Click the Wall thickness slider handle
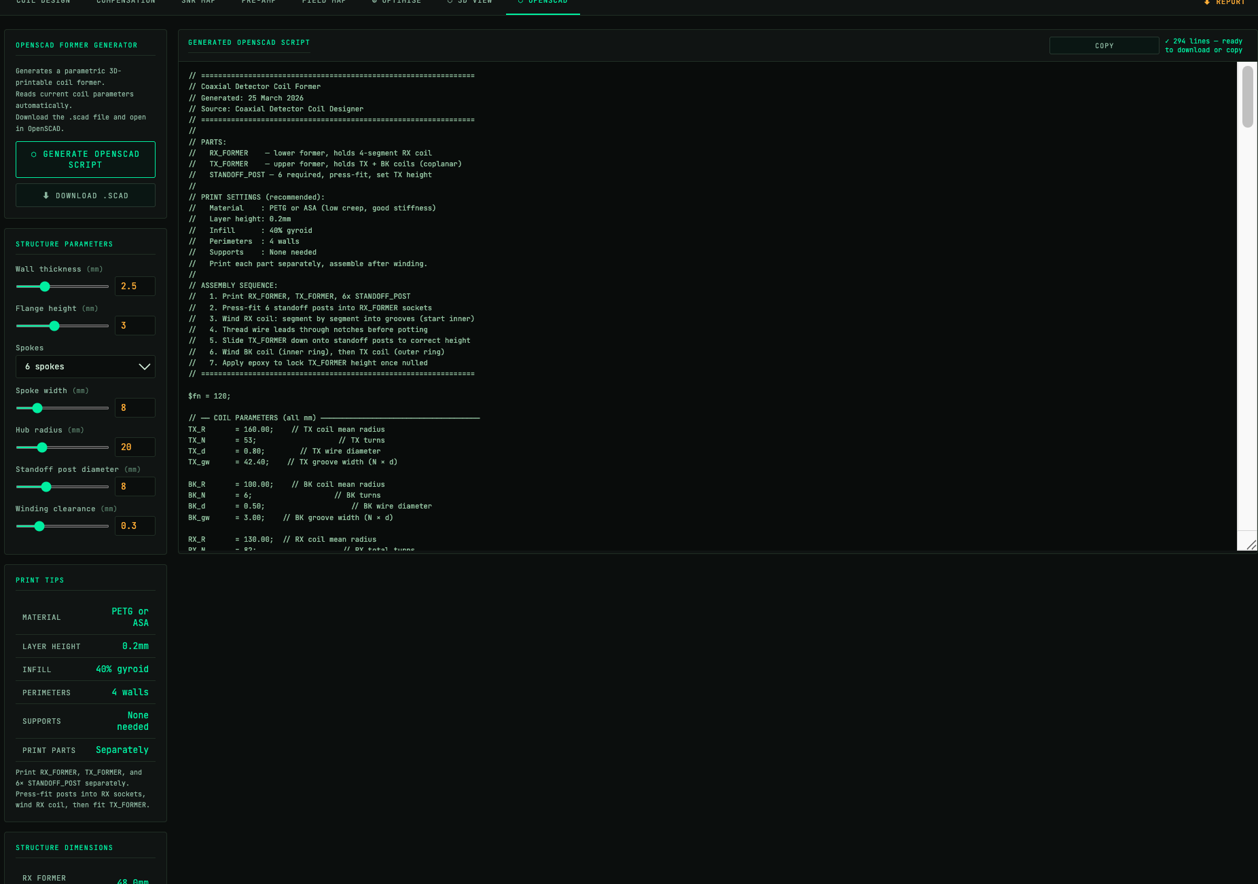Viewport: 1258px width, 884px height. (45, 287)
